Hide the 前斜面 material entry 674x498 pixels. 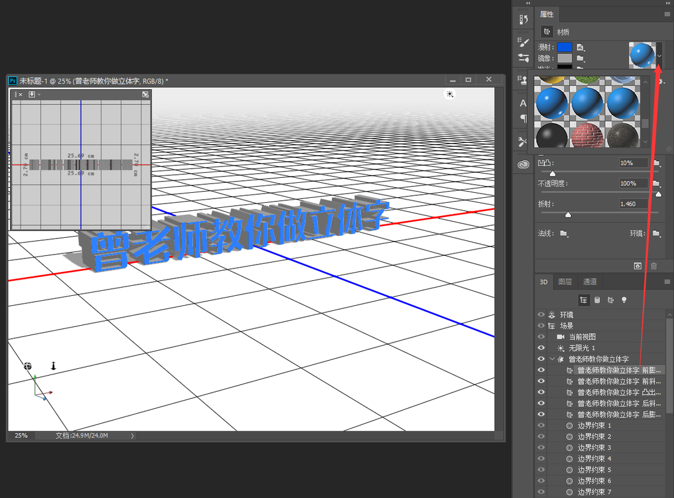click(541, 381)
